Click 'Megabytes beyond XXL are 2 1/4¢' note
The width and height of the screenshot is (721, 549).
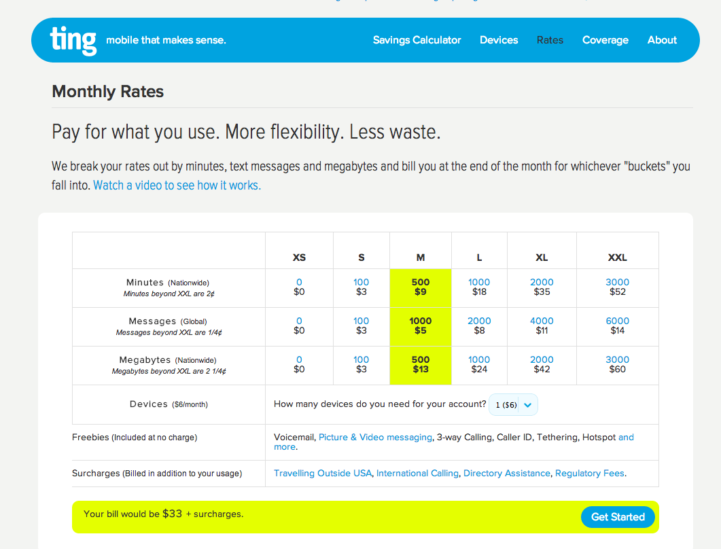169,371
